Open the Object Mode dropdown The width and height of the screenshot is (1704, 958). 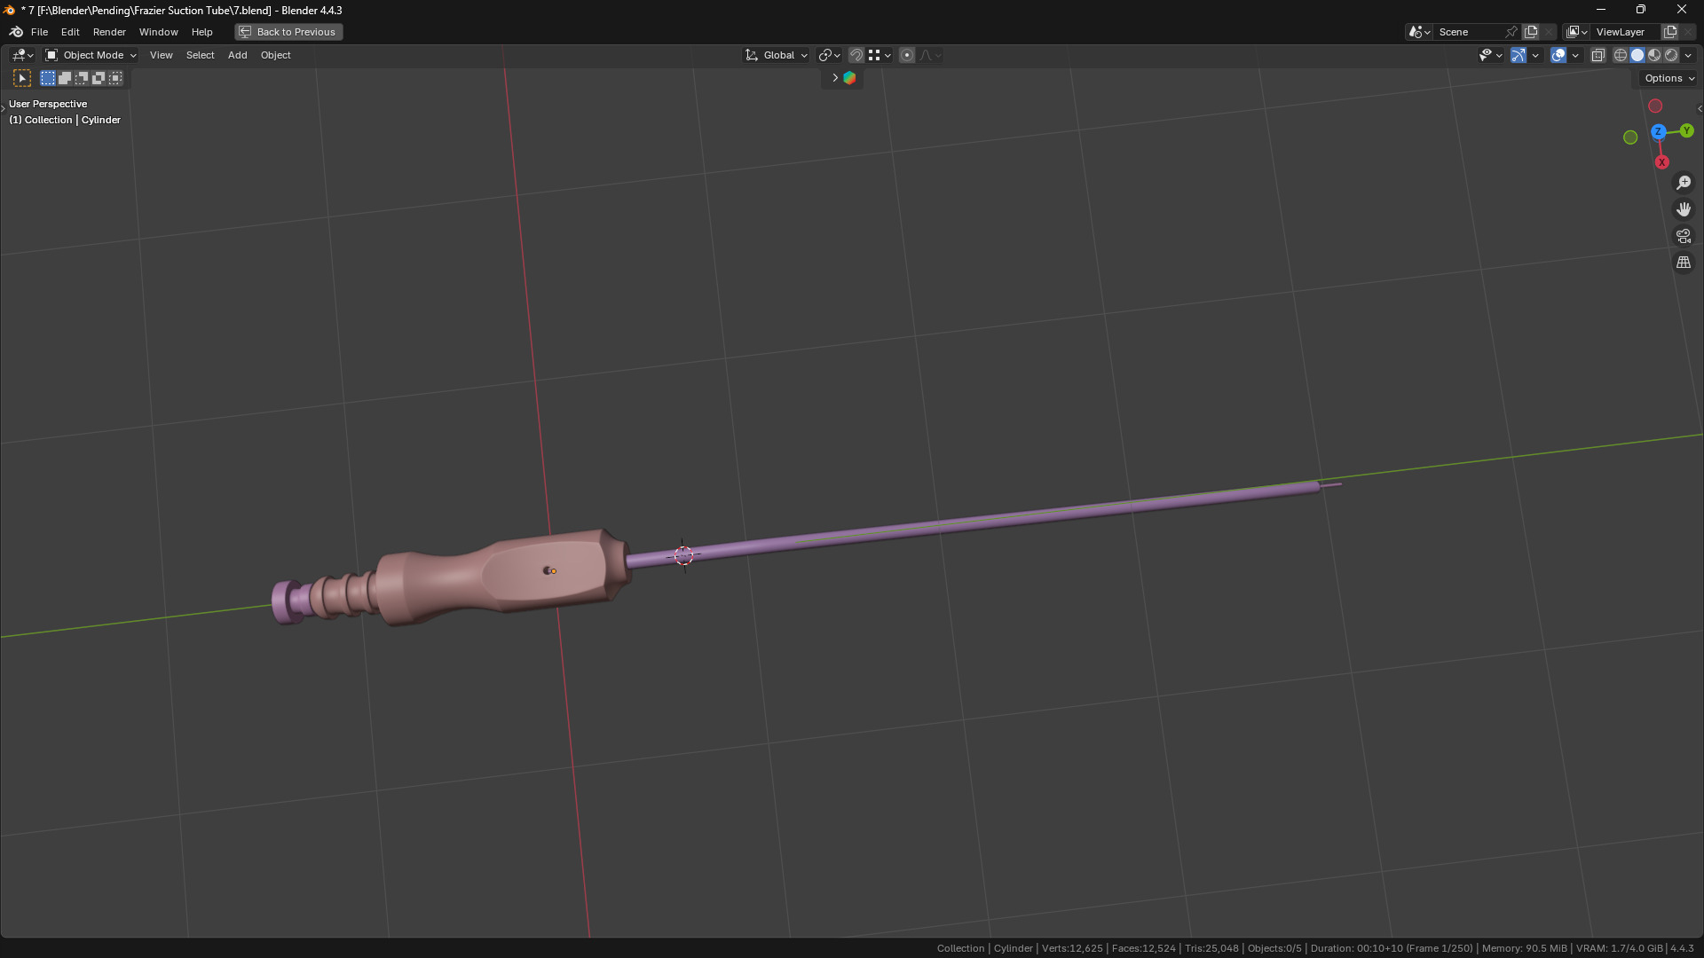[x=91, y=55]
